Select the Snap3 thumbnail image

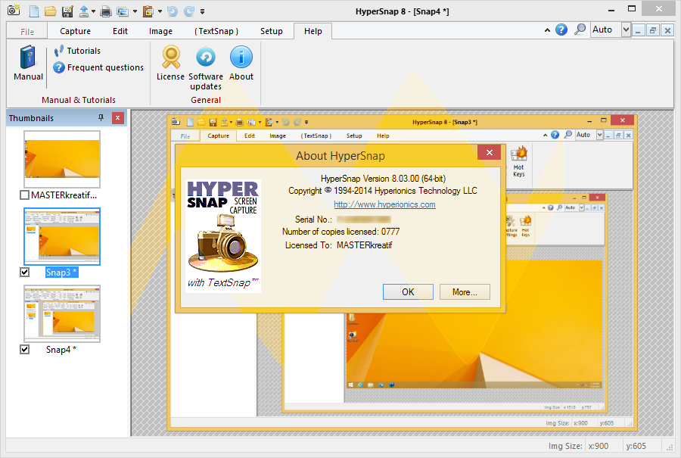tap(62, 236)
